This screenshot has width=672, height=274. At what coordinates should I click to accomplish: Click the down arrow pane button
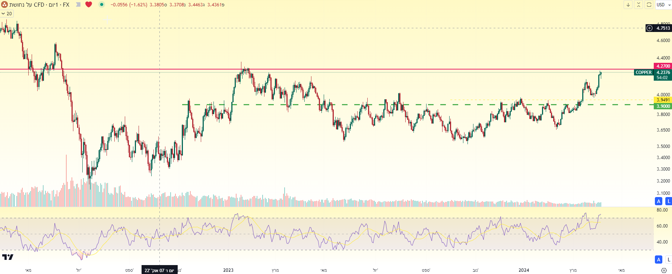[x=628, y=4]
